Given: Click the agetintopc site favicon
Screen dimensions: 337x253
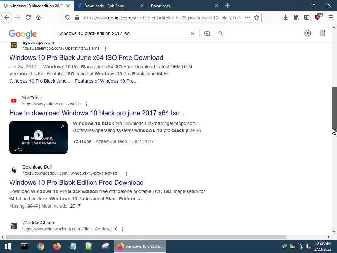Looking at the screenshot, I should (14, 45).
